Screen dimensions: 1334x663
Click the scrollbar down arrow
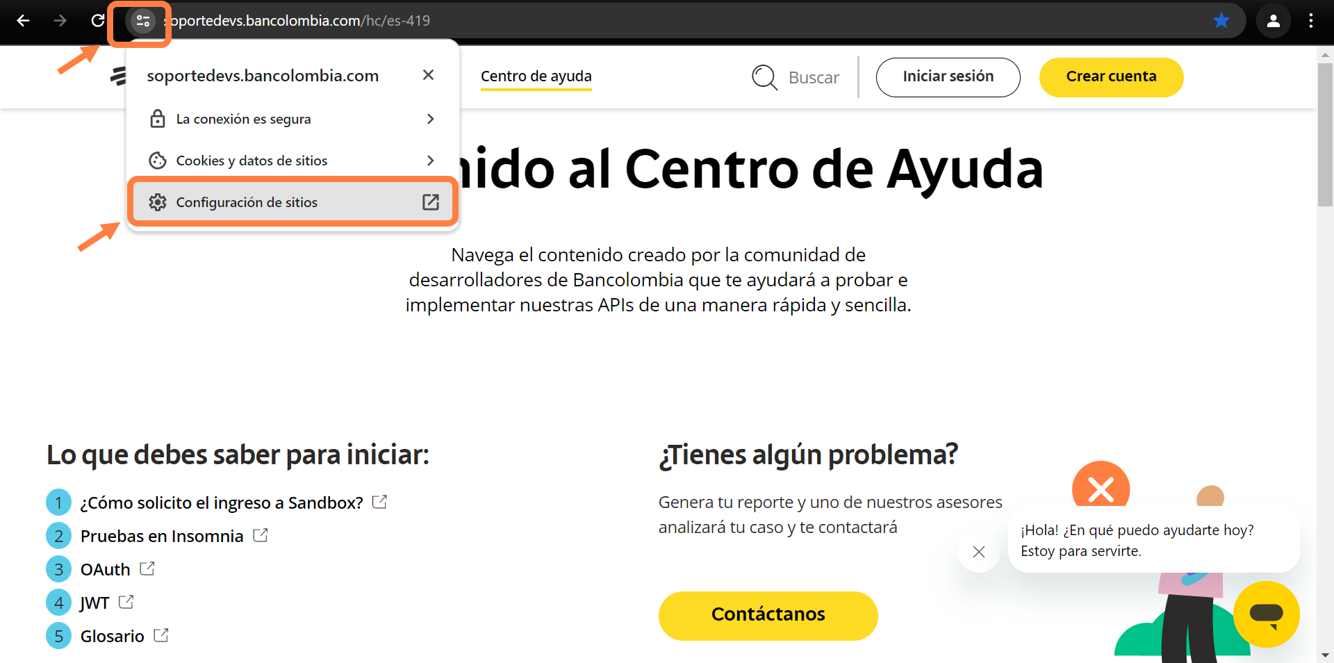tap(1325, 655)
